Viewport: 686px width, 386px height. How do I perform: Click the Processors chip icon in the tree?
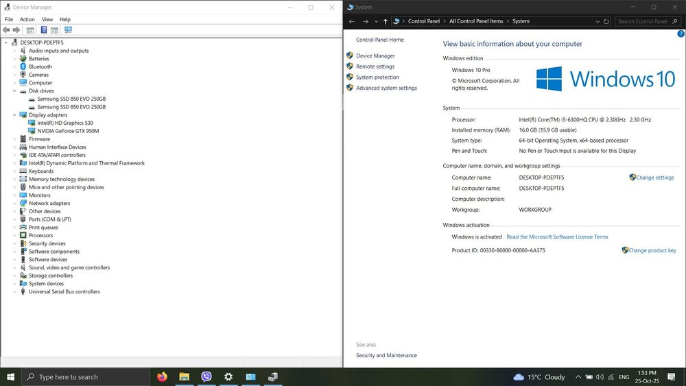click(23, 235)
